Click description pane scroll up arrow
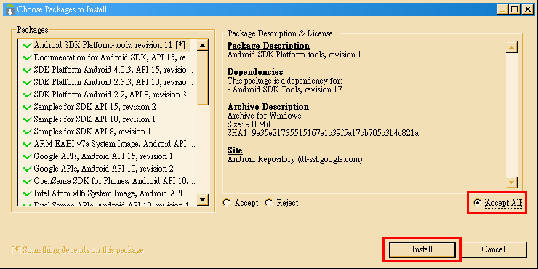 pos(512,47)
